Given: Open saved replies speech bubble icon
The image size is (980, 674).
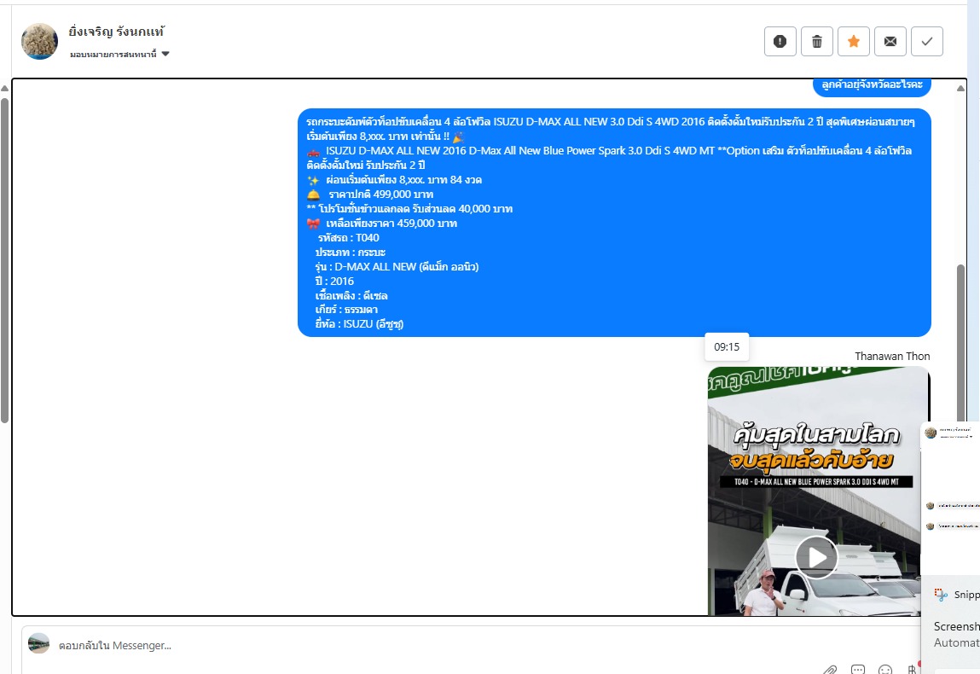Looking at the screenshot, I should pos(858,670).
